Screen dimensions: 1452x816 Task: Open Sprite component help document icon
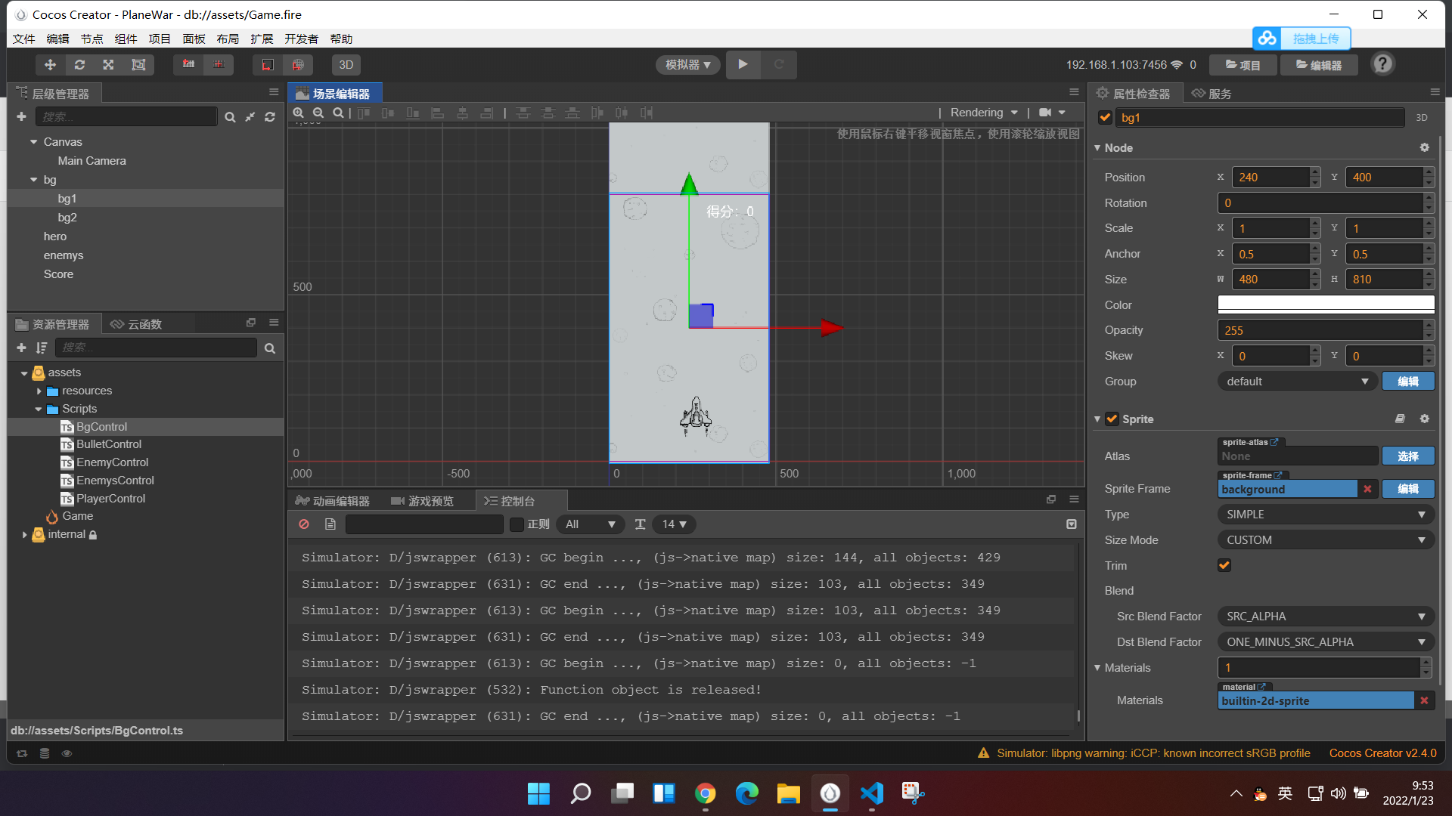pos(1400,419)
